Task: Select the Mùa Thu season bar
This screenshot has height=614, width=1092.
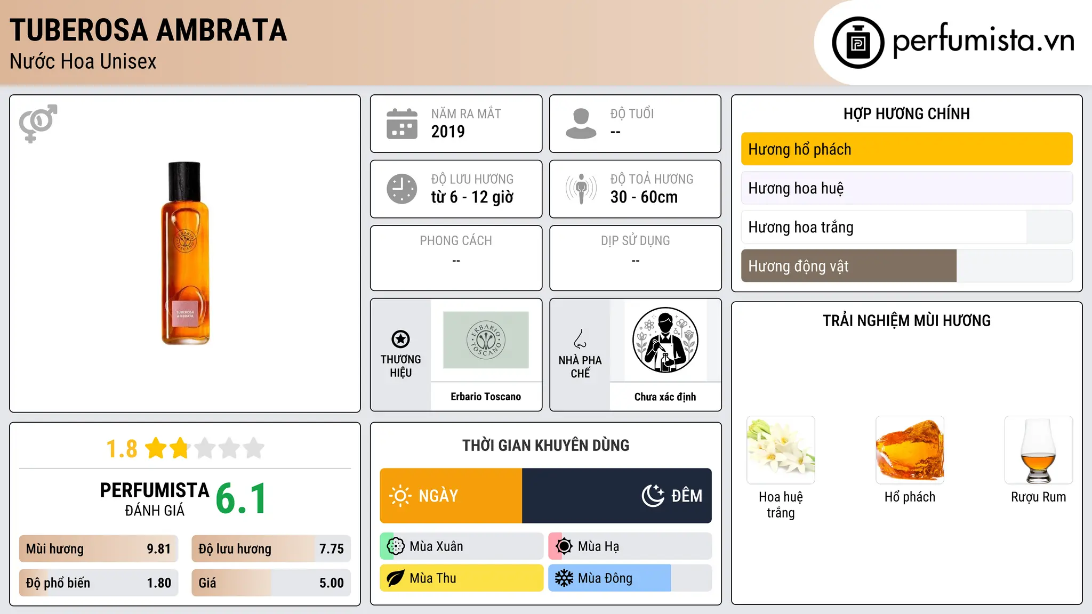Action: [x=462, y=578]
